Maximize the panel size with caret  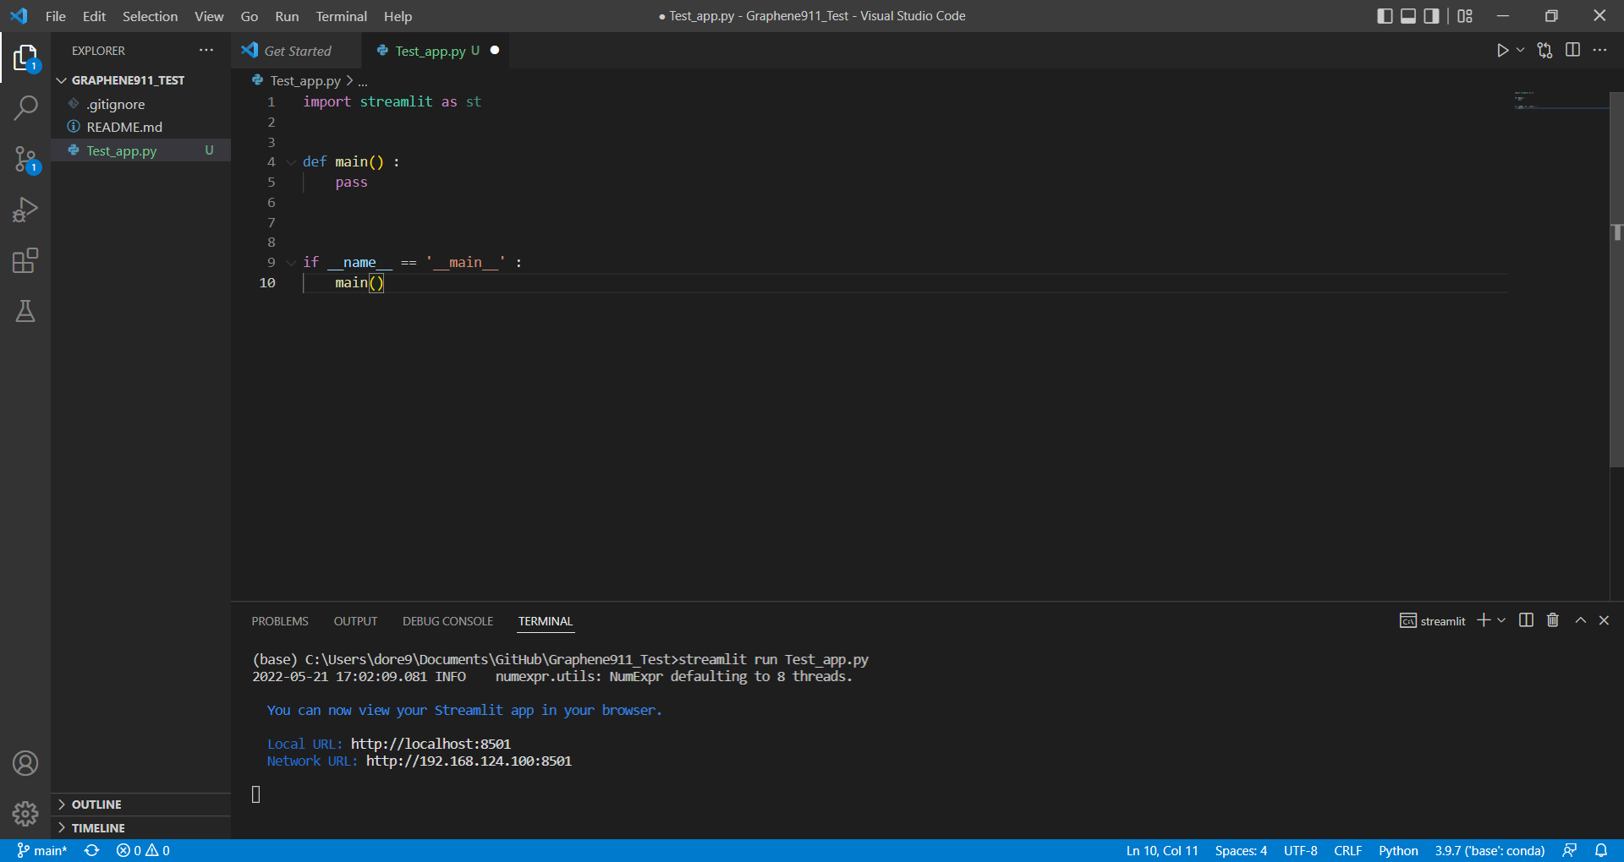1580,620
